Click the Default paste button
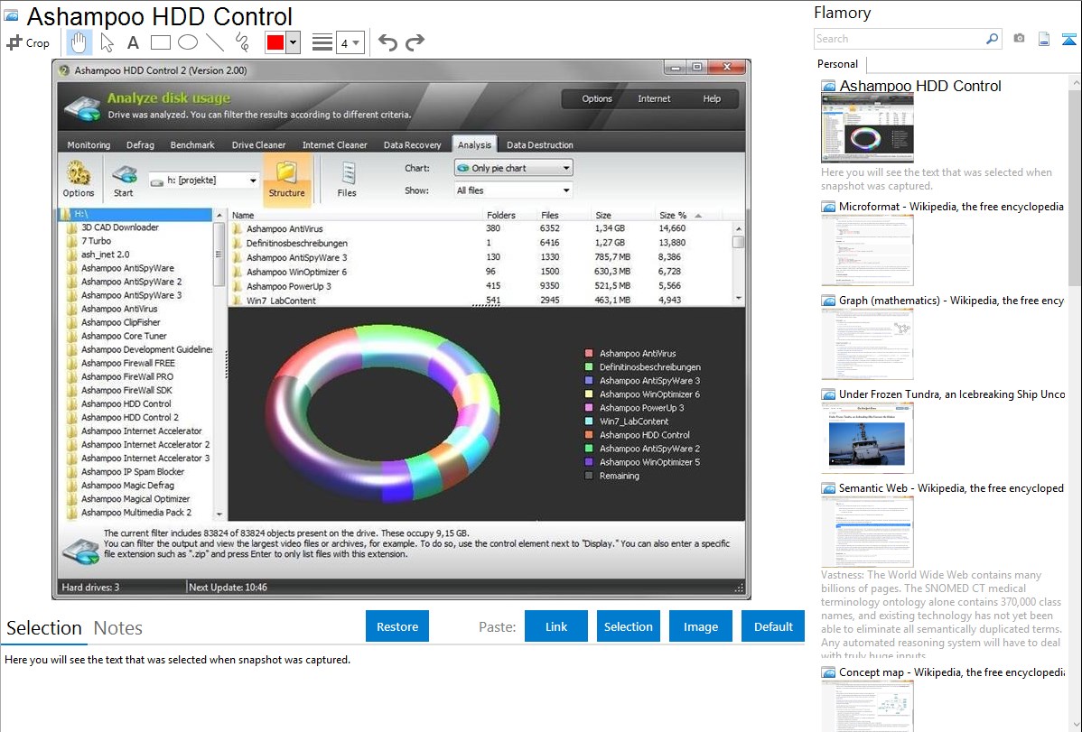Screen dimensions: 1082x732 [773, 626]
